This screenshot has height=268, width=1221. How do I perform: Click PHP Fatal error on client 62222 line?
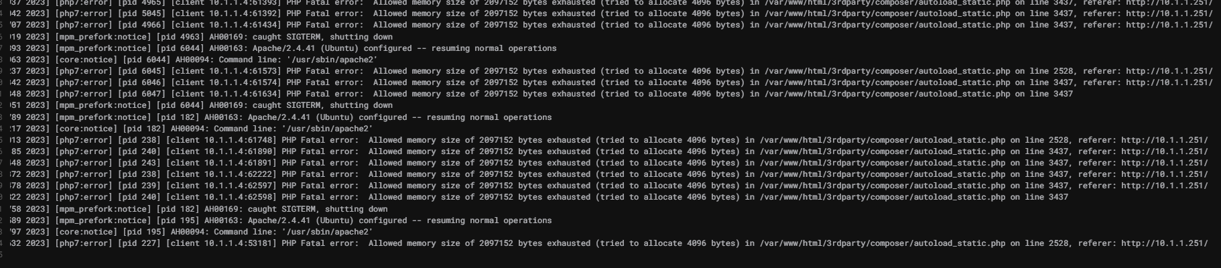320,174
